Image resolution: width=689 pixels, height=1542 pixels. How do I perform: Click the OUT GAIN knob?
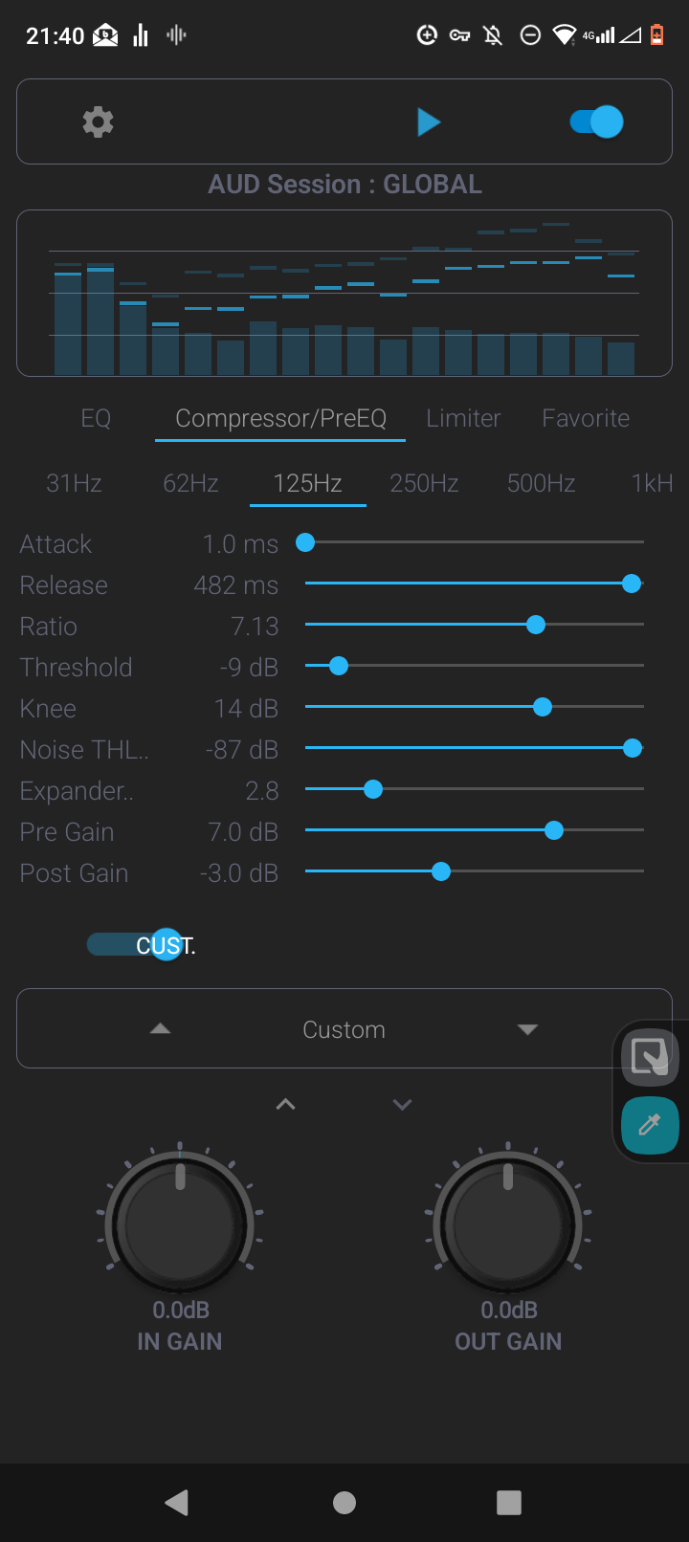tap(508, 1223)
